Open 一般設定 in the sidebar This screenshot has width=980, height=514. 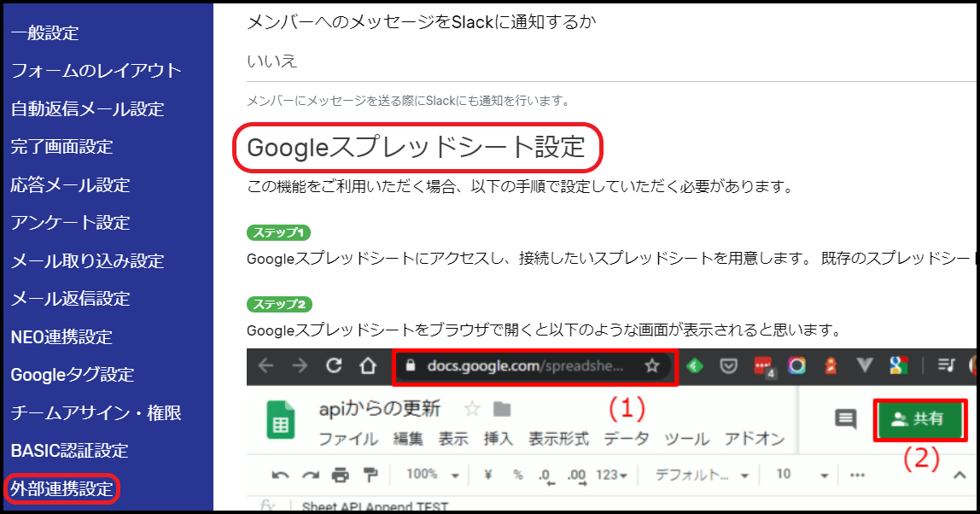(45, 32)
